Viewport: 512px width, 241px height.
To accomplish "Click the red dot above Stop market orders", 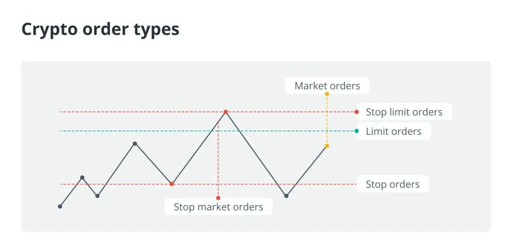I will pyautogui.click(x=218, y=198).
